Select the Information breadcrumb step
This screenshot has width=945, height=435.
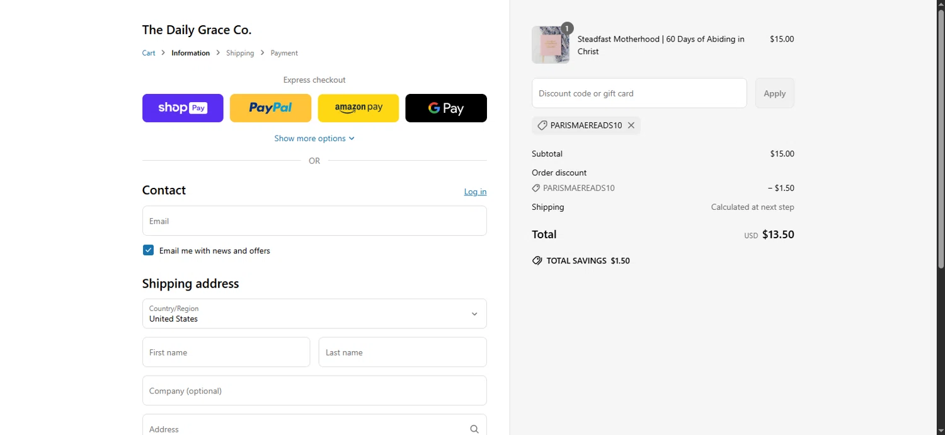tap(190, 53)
